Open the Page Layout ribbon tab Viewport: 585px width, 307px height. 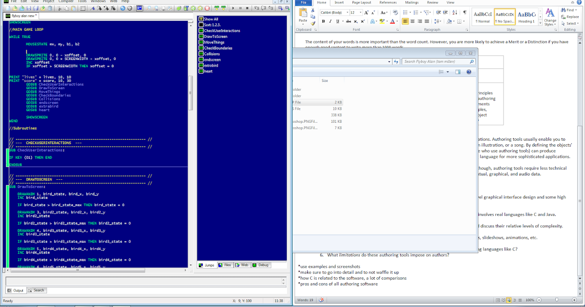point(362,2)
